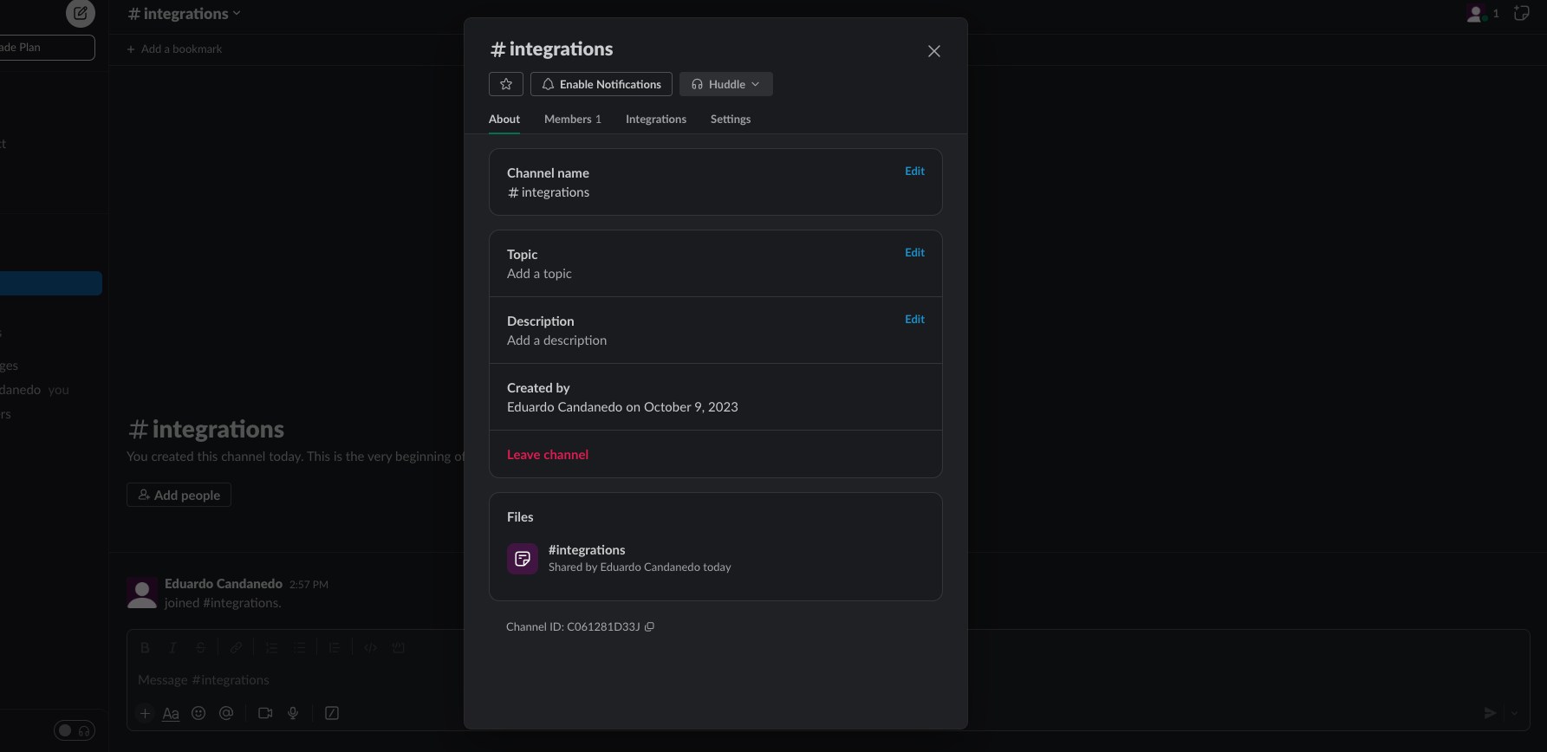Click 'Created by' Eduardo Candanedo text
Image resolution: width=1547 pixels, height=752 pixels.
(622, 407)
